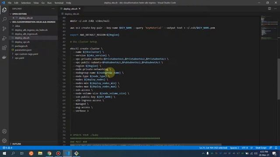Click the editor vertical scrollbar
Viewport: 280px width, 157px height.
click(279, 79)
